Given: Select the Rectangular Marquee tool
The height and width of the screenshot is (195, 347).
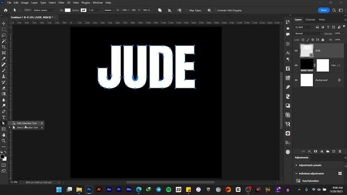Looking at the screenshot, I should (4, 29).
